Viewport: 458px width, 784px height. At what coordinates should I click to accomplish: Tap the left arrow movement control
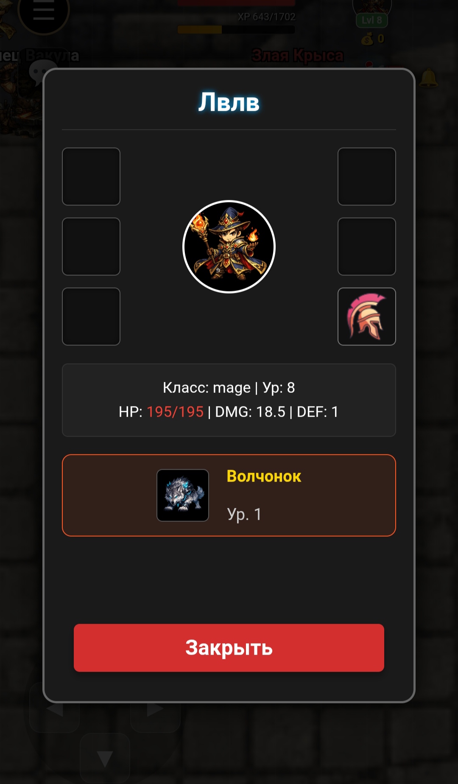pyautogui.click(x=54, y=708)
